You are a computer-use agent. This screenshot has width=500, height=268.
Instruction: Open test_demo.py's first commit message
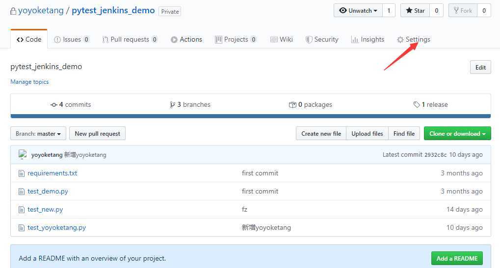(x=260, y=191)
